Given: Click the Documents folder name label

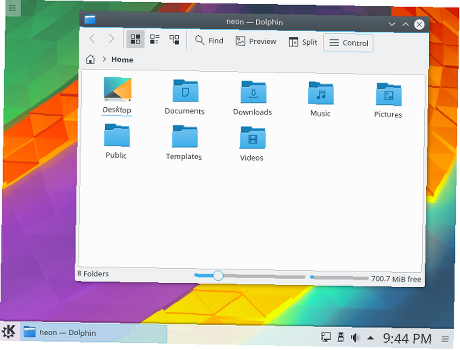Looking at the screenshot, I should (184, 111).
